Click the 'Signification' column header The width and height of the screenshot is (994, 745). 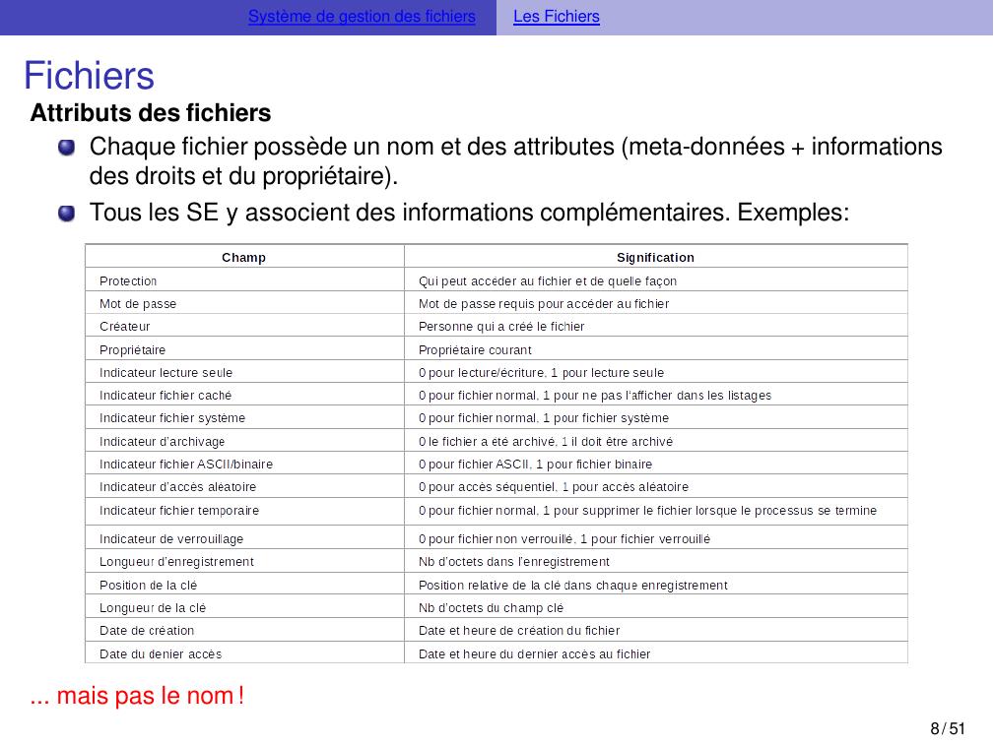[655, 258]
